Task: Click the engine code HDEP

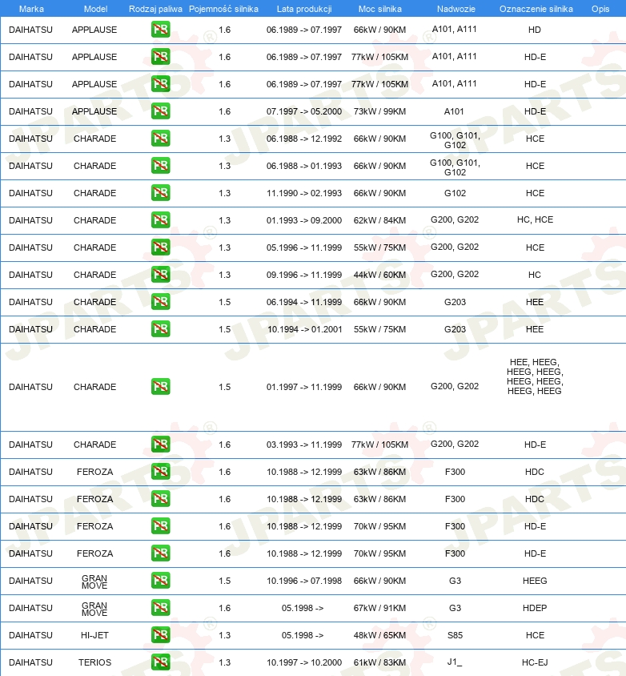Action: click(535, 608)
